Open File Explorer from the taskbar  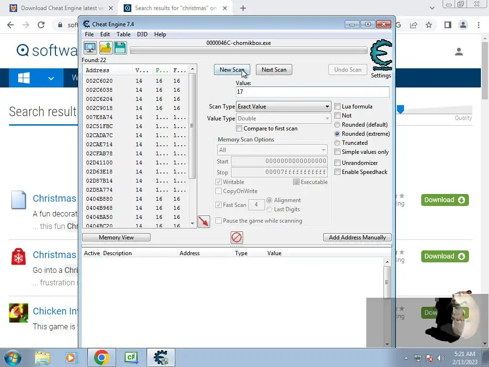pos(43,357)
